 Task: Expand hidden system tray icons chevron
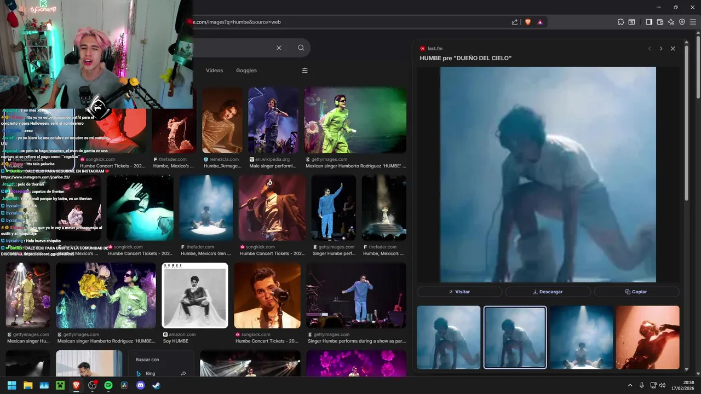(630, 385)
